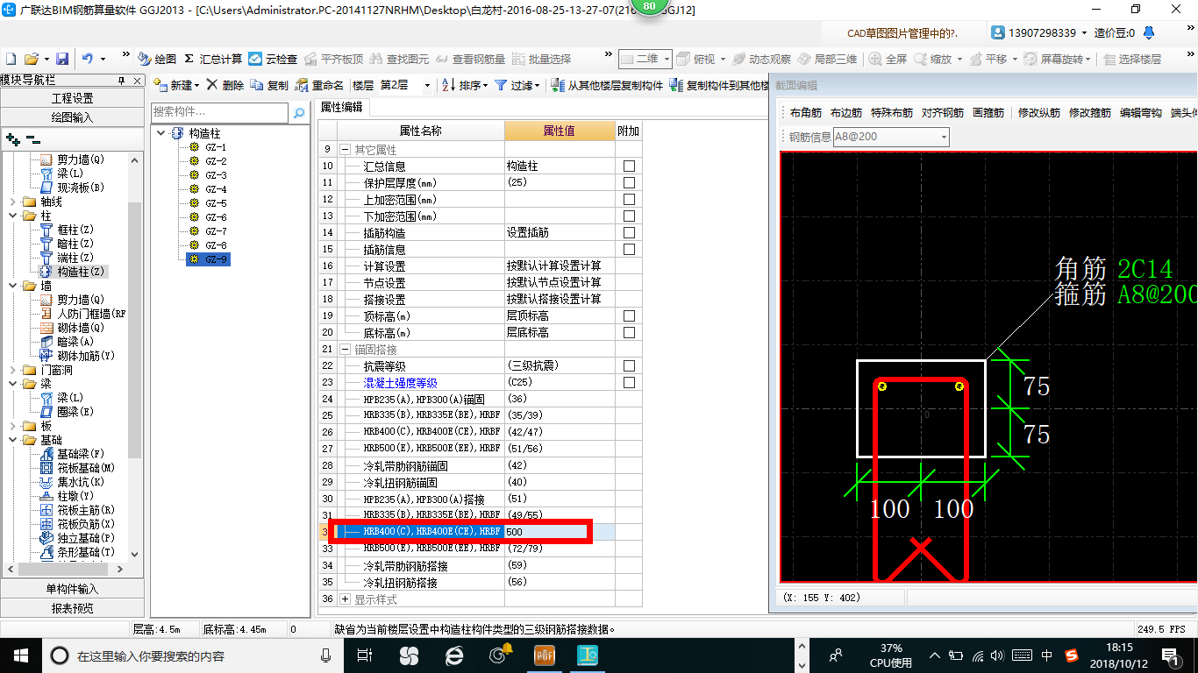The image size is (1198, 673).
Task: Open the 绘图输入 navigation section
Action: pyautogui.click(x=72, y=117)
